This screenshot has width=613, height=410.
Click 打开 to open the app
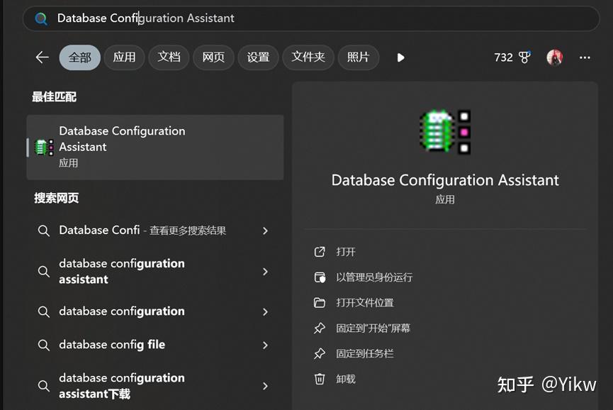346,252
